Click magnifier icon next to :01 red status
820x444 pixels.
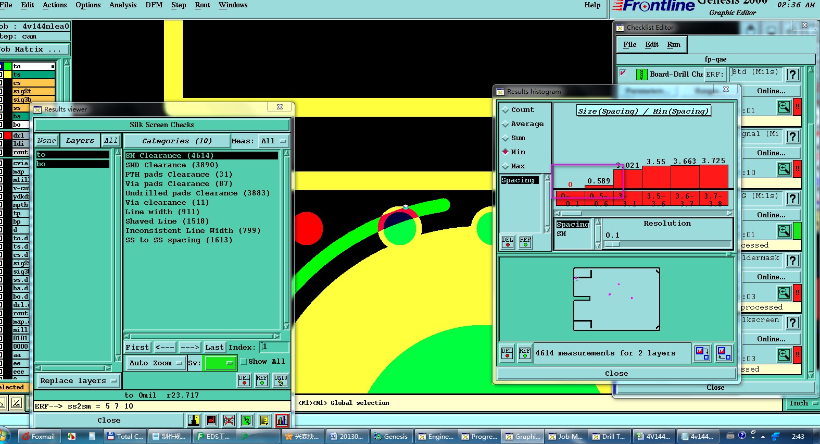click(x=784, y=107)
